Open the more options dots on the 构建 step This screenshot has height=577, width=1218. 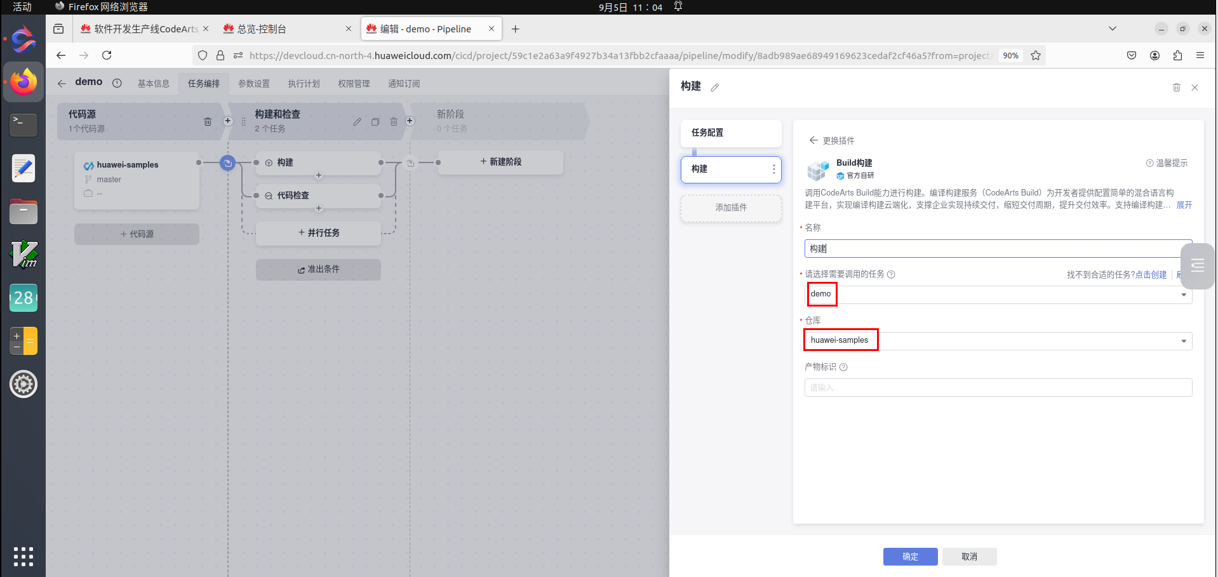[773, 169]
